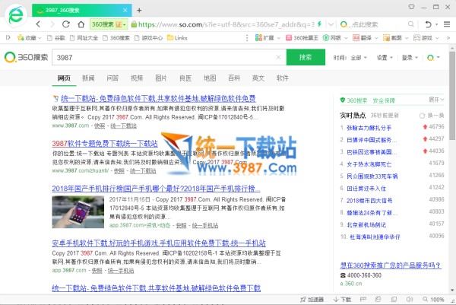This screenshot has width=456, height=305.
Task: Click the green 搜索 button
Action: point(306,57)
